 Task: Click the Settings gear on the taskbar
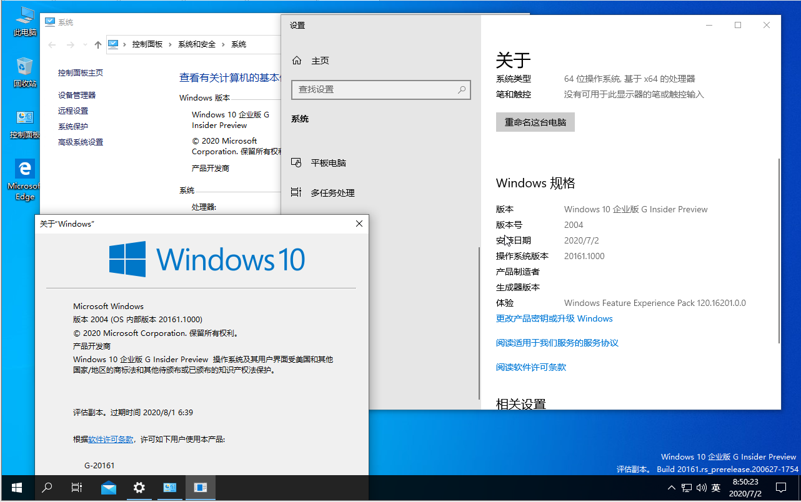pos(139,488)
